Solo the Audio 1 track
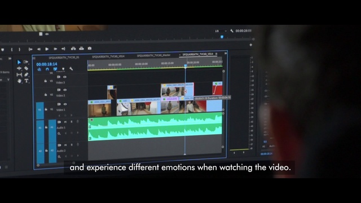 pos(72,122)
